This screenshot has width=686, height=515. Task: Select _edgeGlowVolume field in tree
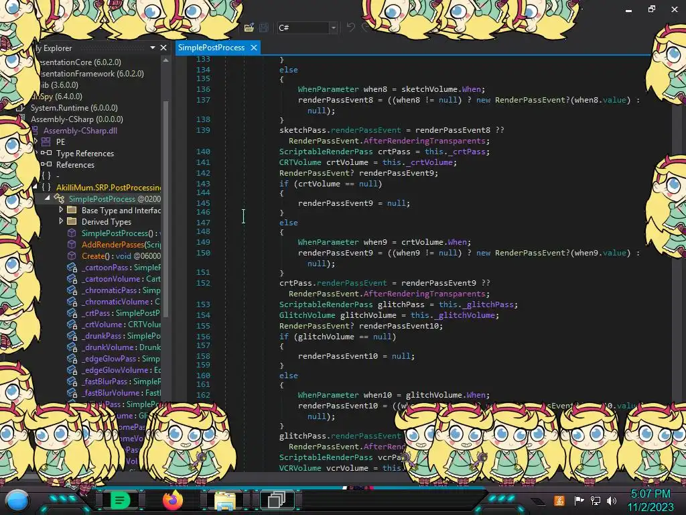[x=121, y=370]
